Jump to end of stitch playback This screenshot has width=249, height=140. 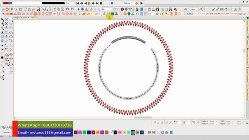(x=97, y=3)
